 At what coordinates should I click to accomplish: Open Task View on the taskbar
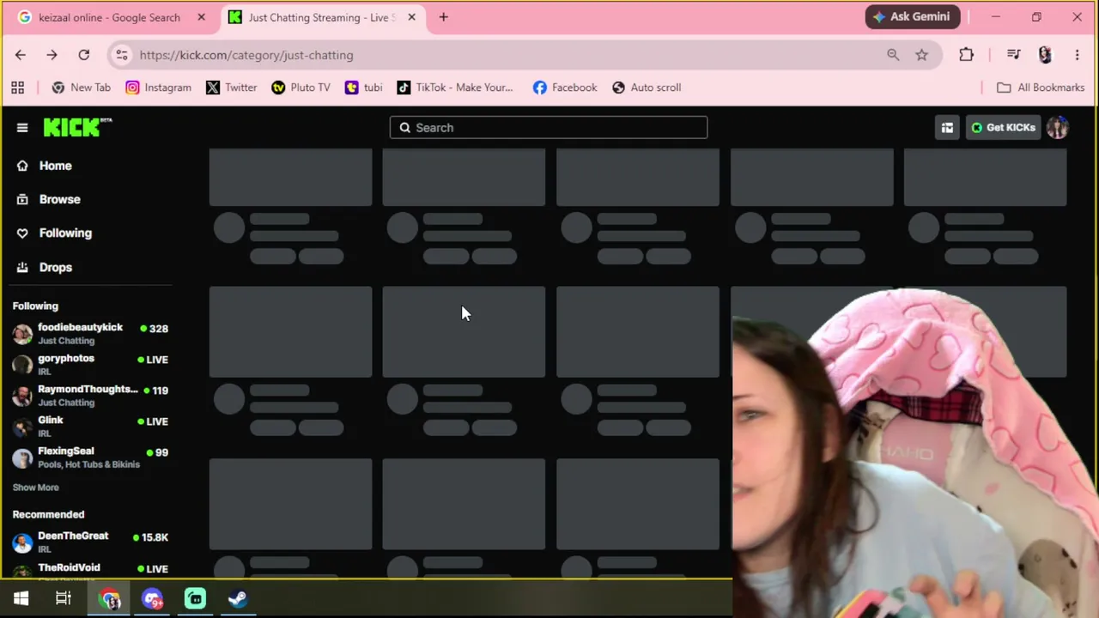pos(64,598)
